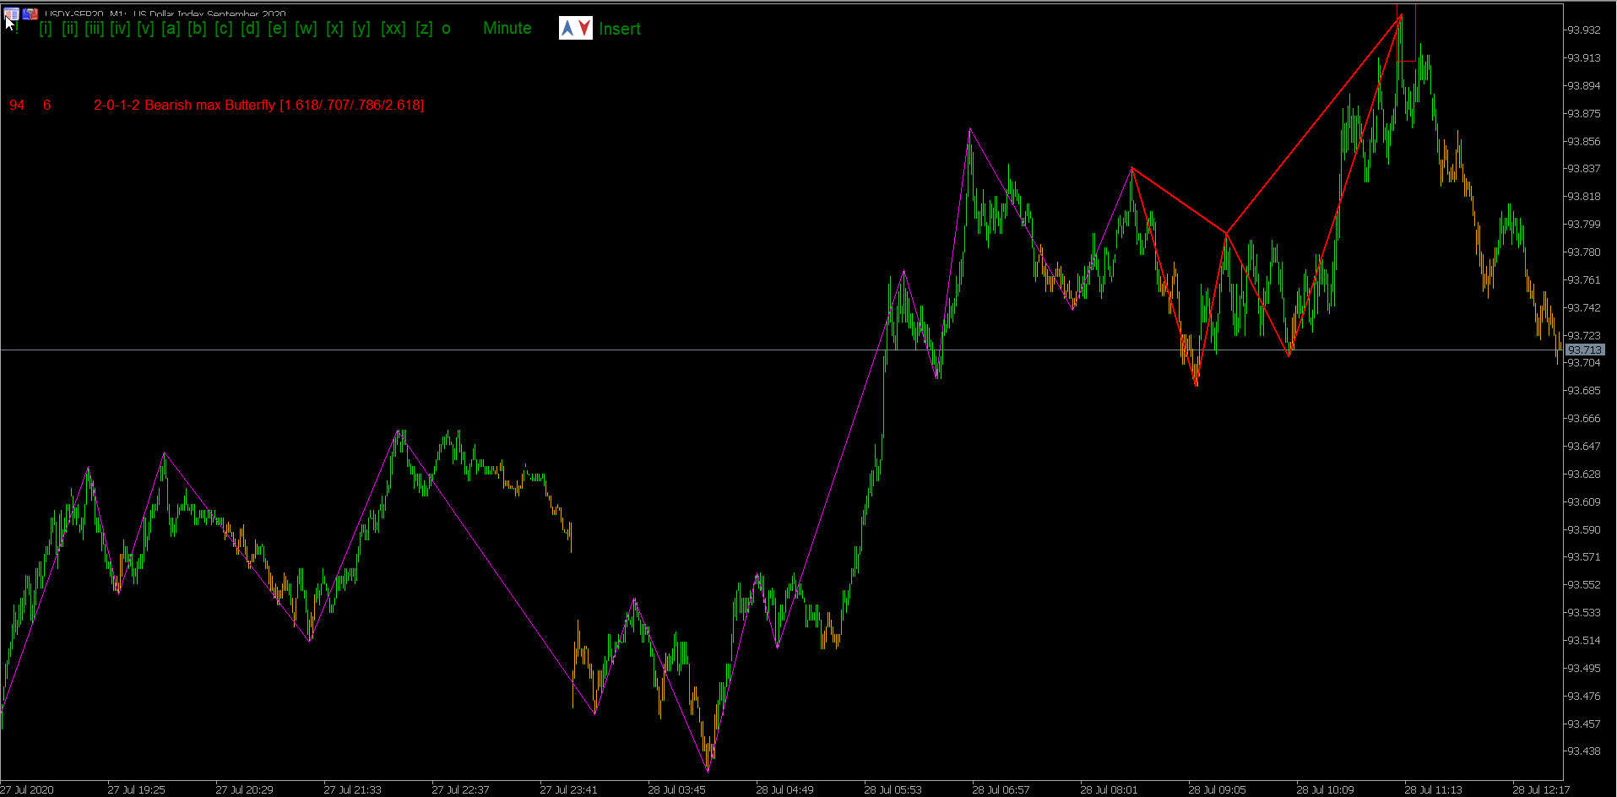The image size is (1617, 797).
Task: Select the [iv] wave label
Action: [120, 28]
